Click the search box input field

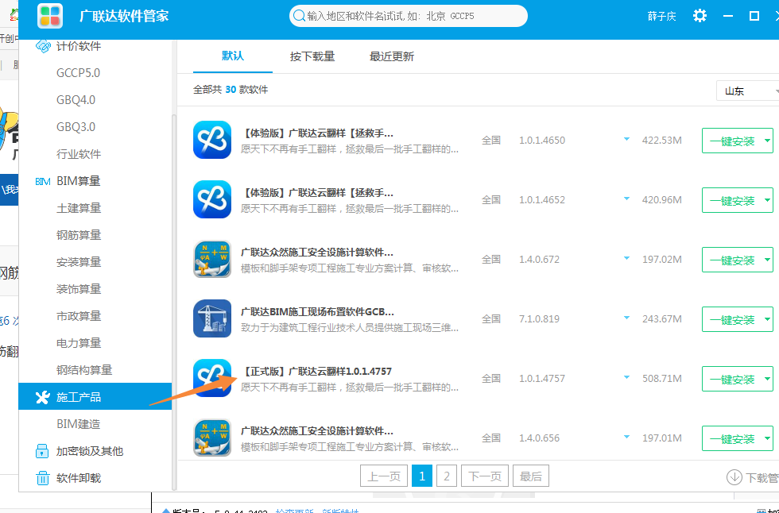point(409,16)
